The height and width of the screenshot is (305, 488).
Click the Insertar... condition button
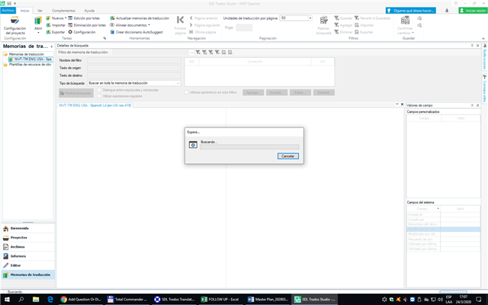(277, 92)
